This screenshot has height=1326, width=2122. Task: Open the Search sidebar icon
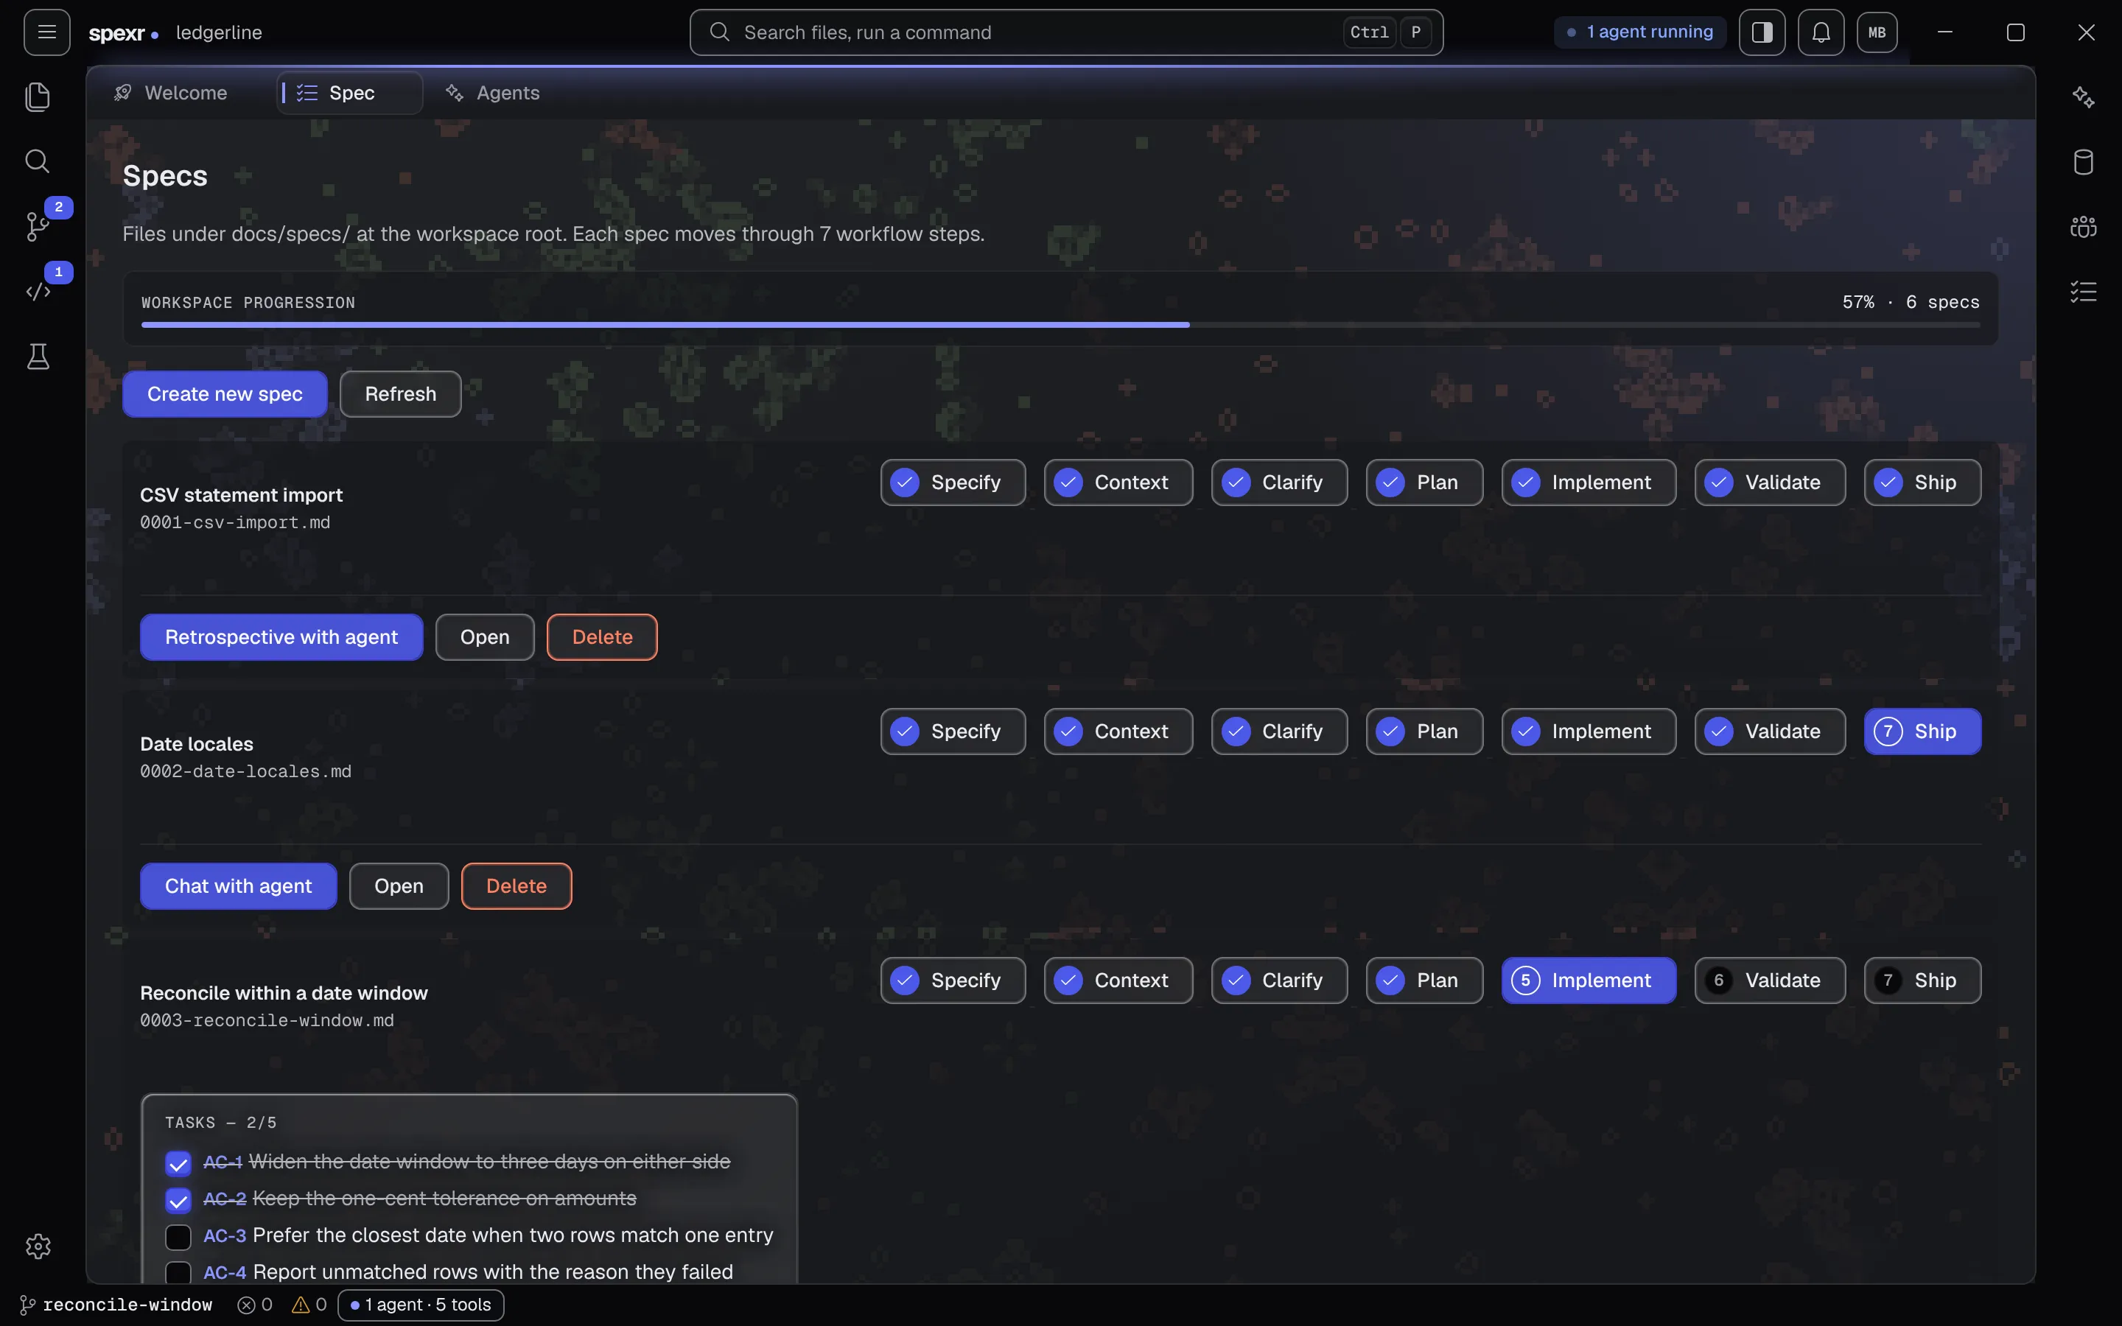click(x=38, y=161)
